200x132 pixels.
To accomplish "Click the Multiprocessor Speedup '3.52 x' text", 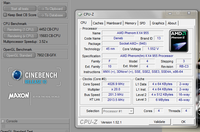I will 43,42.
